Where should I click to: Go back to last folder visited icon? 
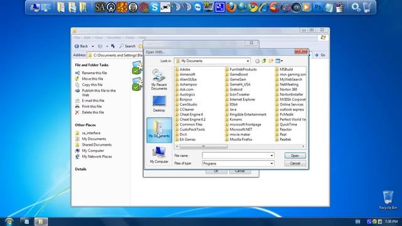[x=257, y=61]
